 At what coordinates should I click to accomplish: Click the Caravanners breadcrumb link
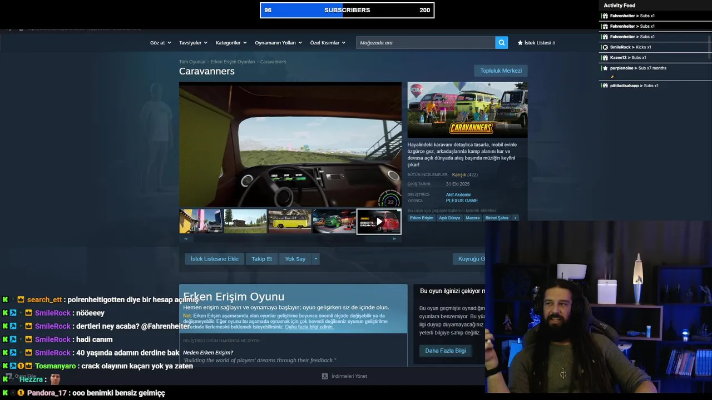273,62
